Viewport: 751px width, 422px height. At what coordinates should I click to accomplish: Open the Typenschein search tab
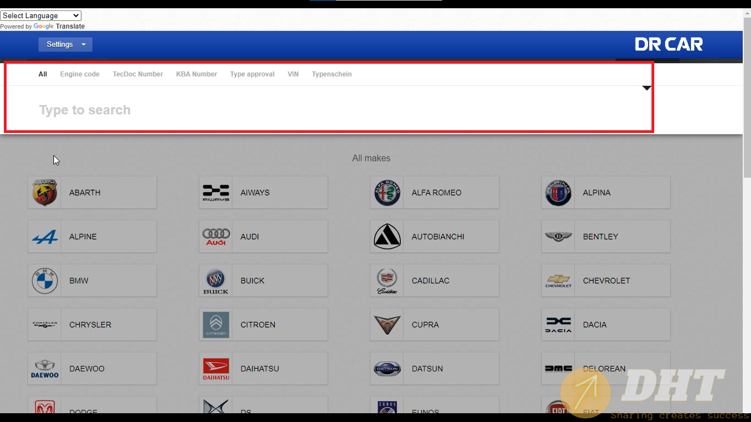332,74
